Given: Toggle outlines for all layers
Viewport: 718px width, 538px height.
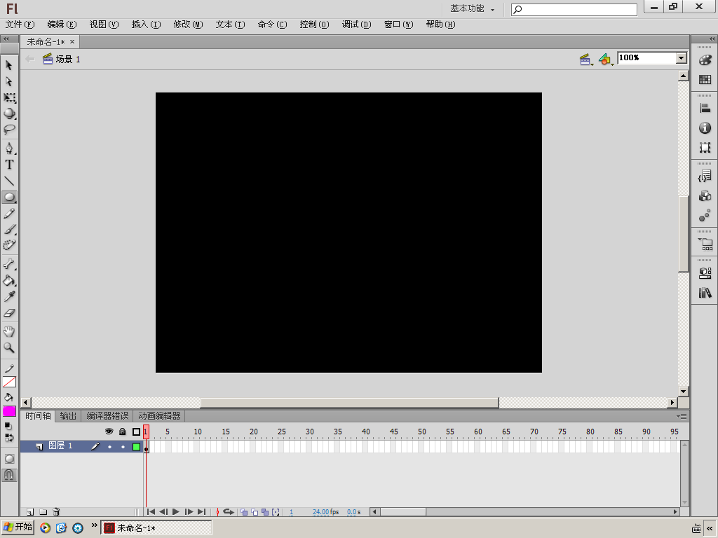Looking at the screenshot, I should pos(136,432).
